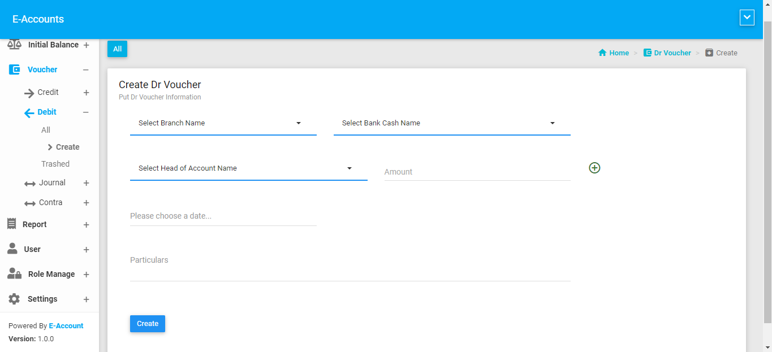Click into the Amount input field
This screenshot has width=772, height=352.
(x=477, y=172)
